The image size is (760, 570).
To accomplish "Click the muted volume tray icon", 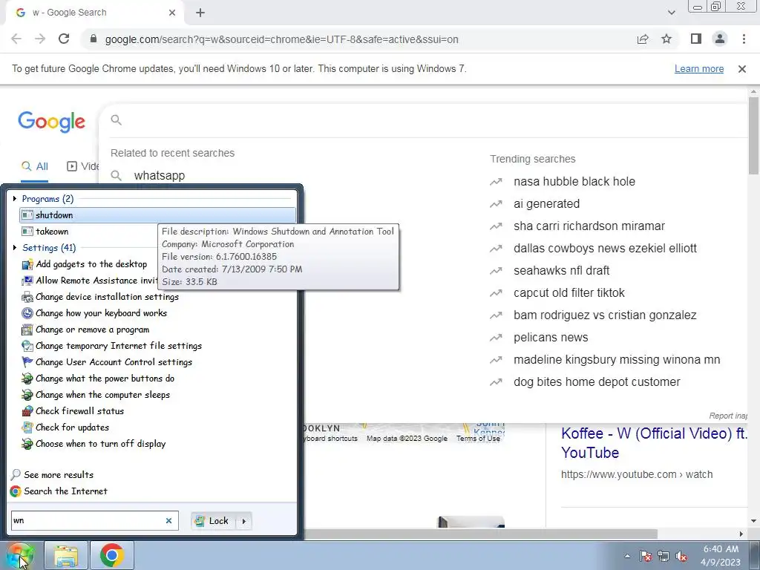I will click(681, 556).
